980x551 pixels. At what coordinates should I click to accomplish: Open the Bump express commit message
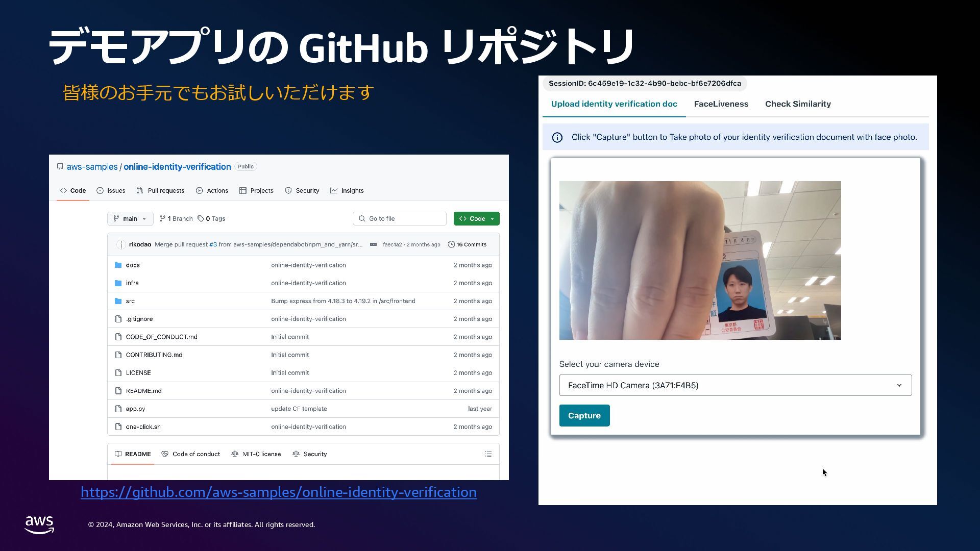point(343,302)
